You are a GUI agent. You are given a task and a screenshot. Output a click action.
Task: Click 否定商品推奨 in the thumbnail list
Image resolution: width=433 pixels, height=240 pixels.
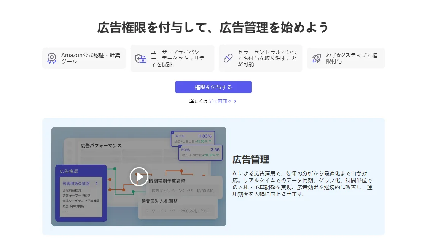pyautogui.click(x=72, y=190)
